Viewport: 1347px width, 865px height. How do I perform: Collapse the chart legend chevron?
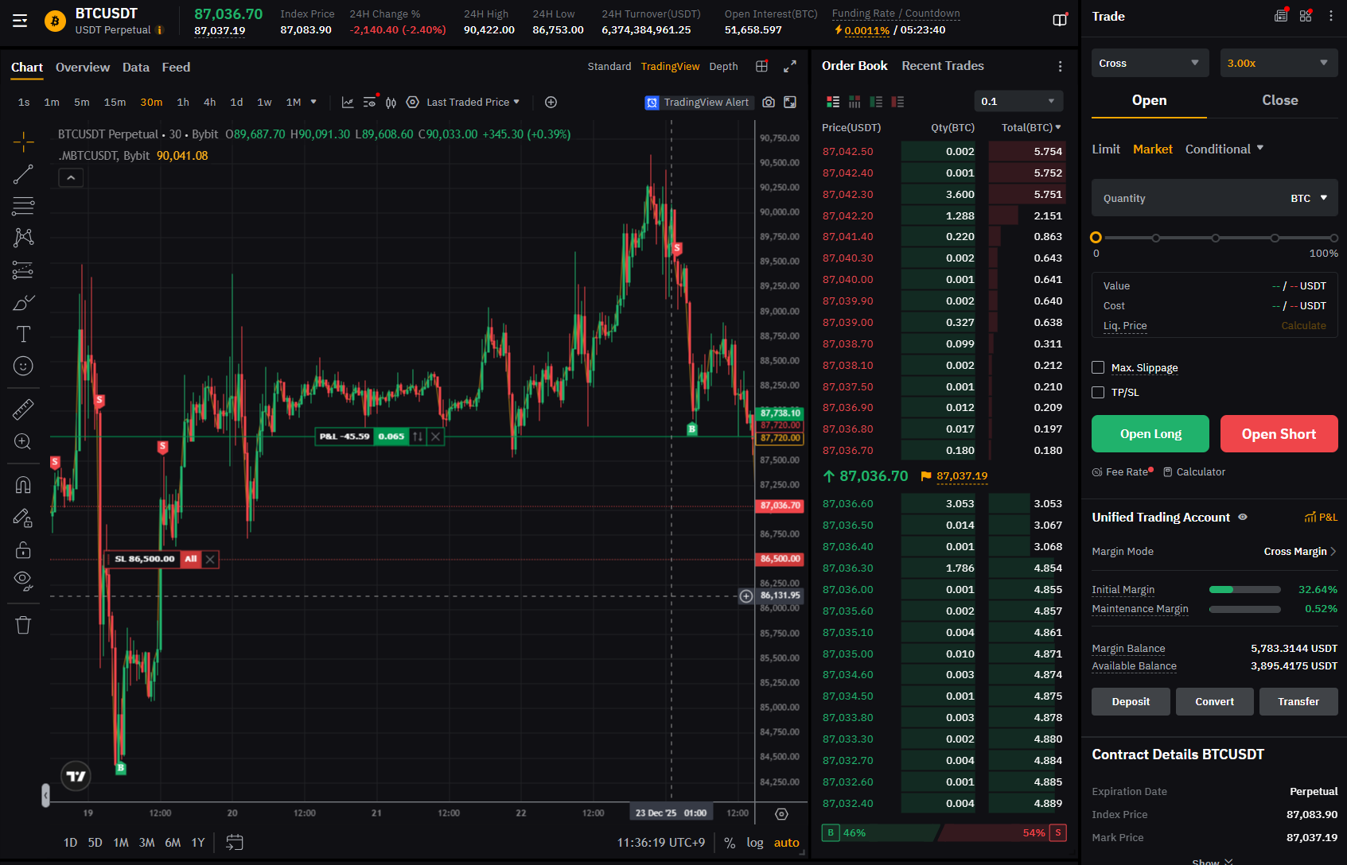tap(71, 178)
